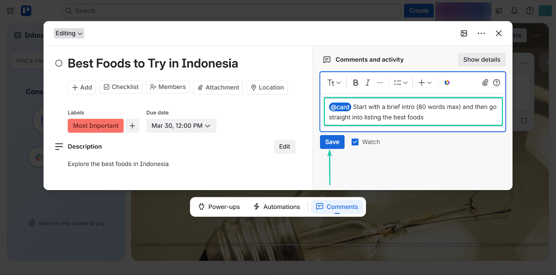Open the app switcher grid icon
The height and width of the screenshot is (275, 556).
pos(10,11)
